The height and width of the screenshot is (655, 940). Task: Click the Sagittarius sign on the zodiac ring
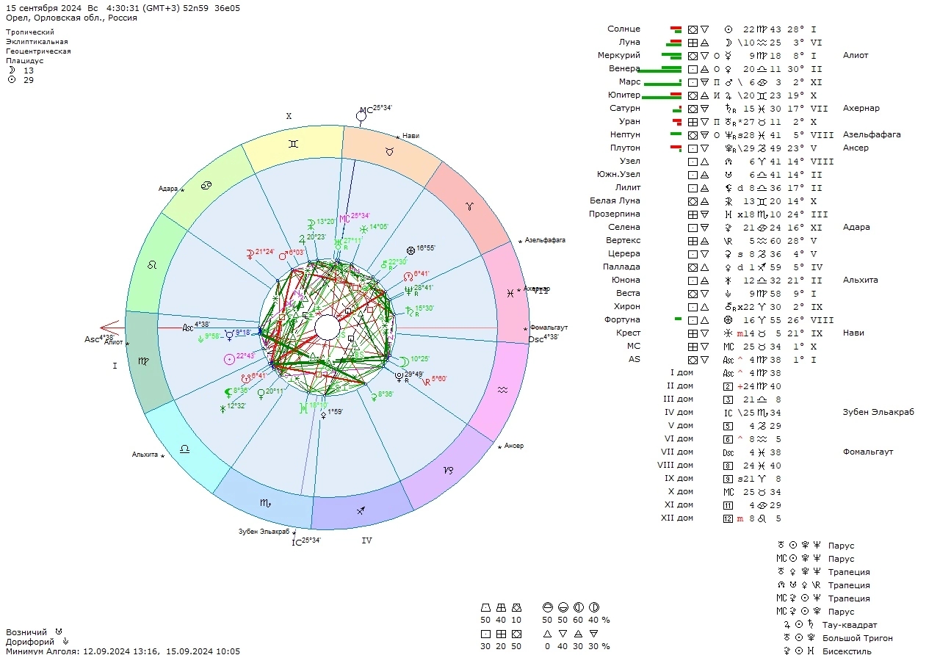click(x=360, y=510)
